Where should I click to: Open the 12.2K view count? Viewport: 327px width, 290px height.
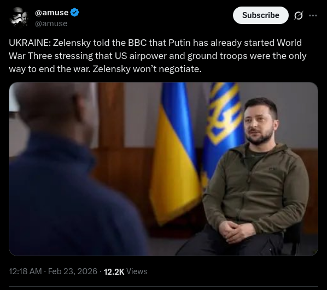pyautogui.click(x=114, y=271)
